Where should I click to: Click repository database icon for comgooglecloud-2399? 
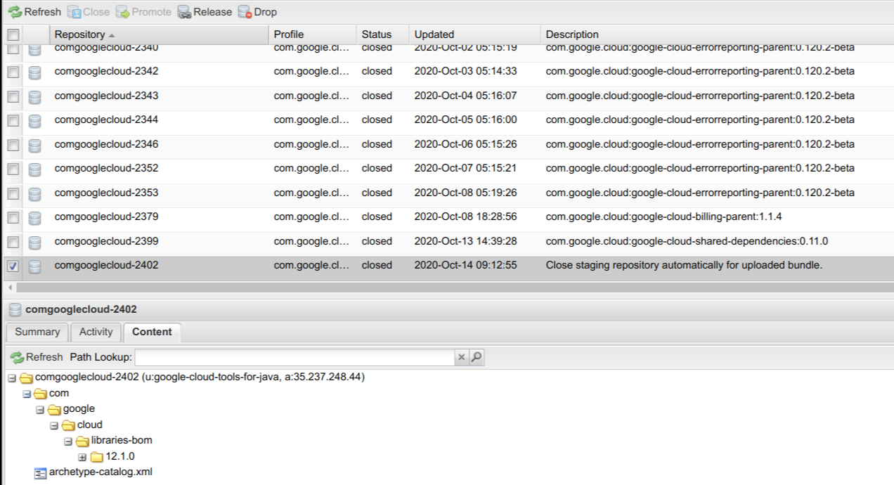click(x=34, y=242)
